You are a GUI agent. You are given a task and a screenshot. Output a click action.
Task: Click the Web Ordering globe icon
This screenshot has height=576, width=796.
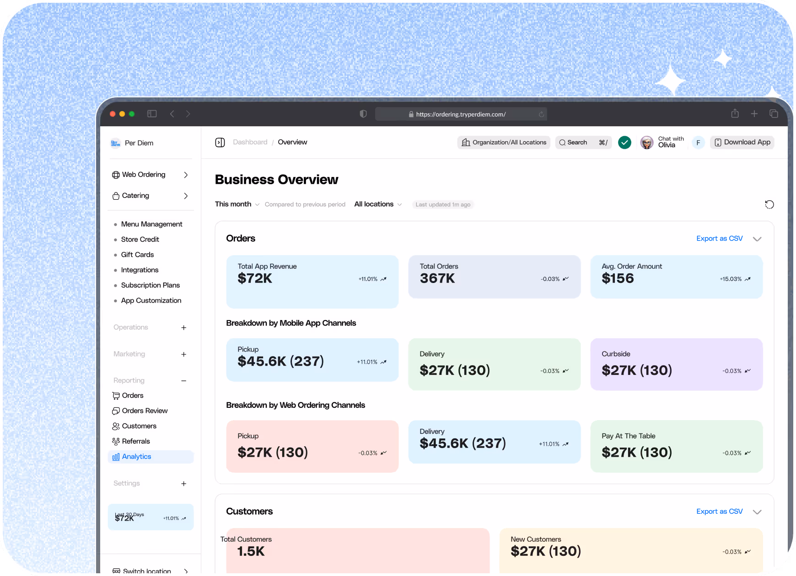coord(116,175)
